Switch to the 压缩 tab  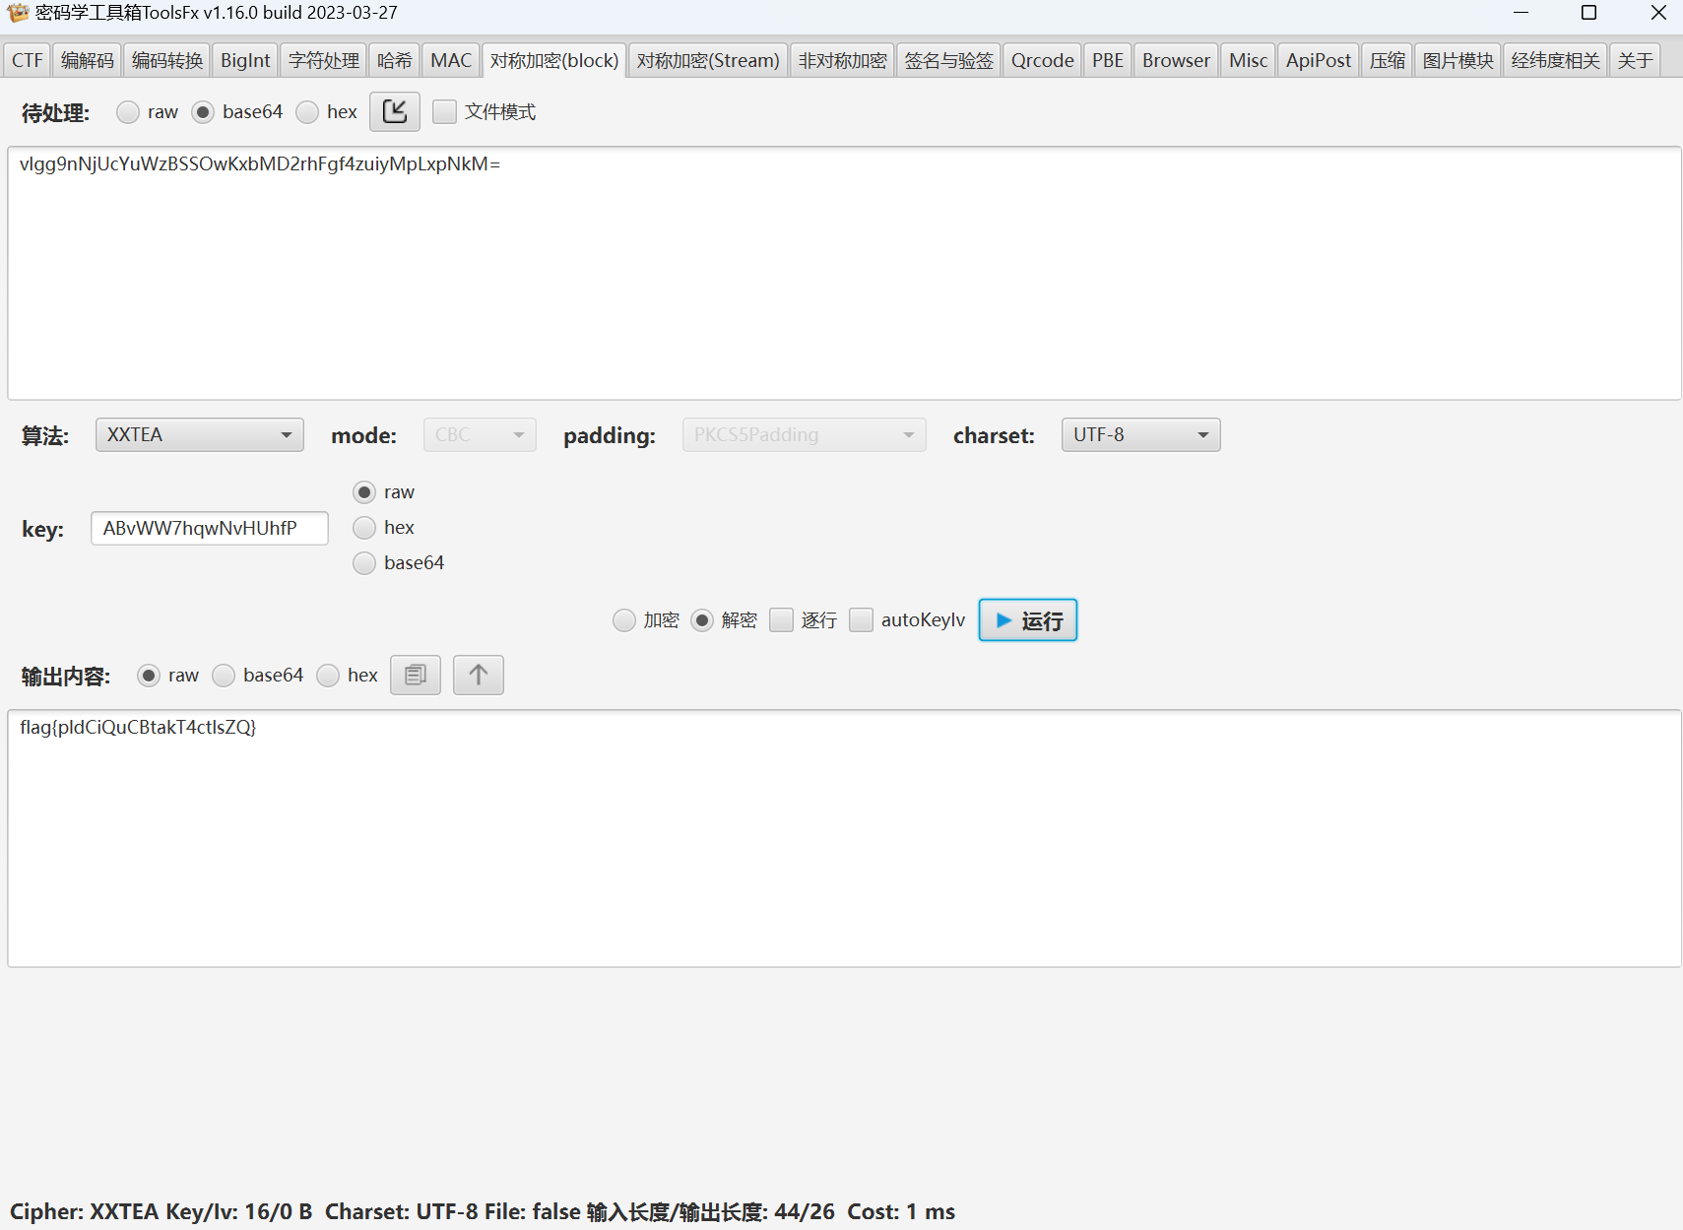(1388, 60)
